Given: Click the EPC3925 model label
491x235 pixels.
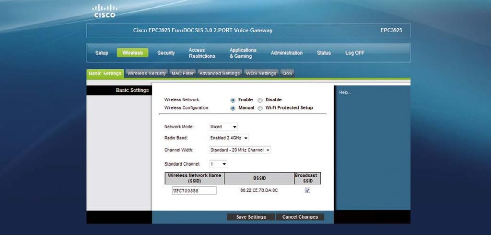Looking at the screenshot, I should point(391,30).
